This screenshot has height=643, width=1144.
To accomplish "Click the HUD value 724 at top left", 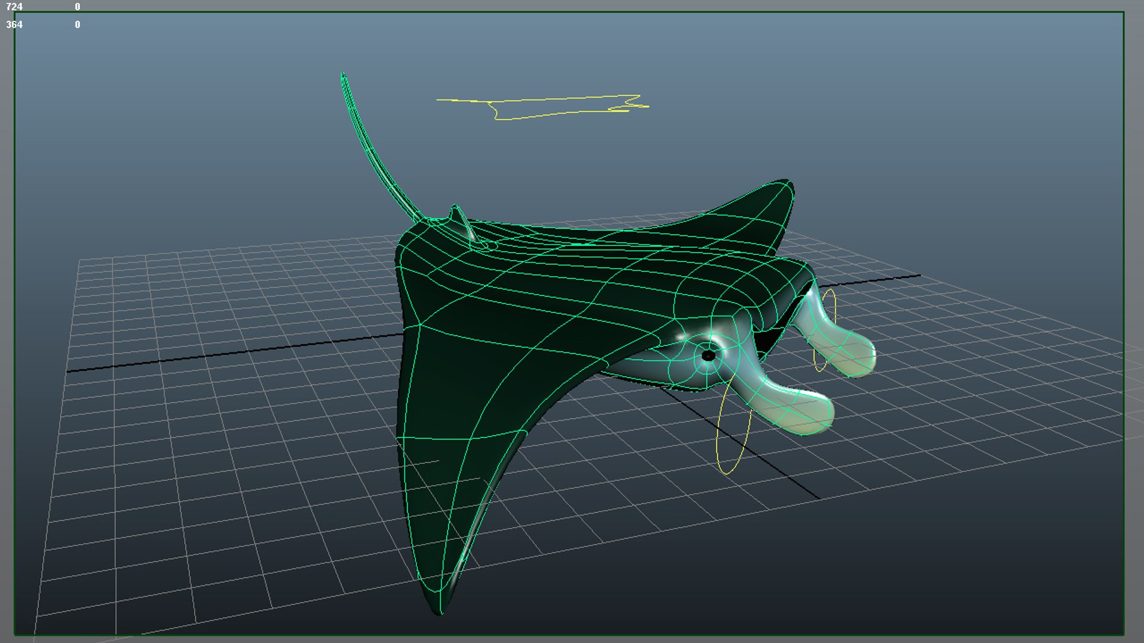I will [14, 7].
